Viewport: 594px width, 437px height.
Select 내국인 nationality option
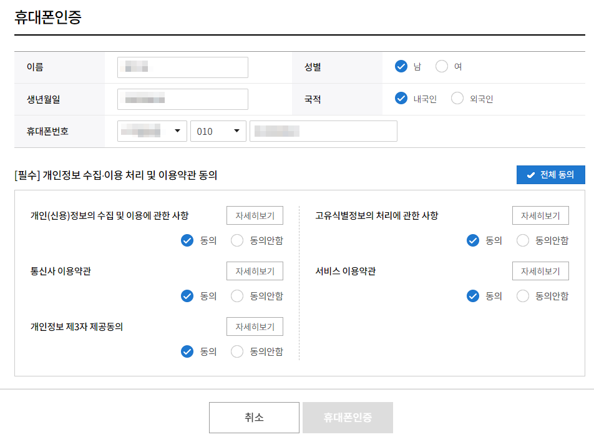coord(401,98)
